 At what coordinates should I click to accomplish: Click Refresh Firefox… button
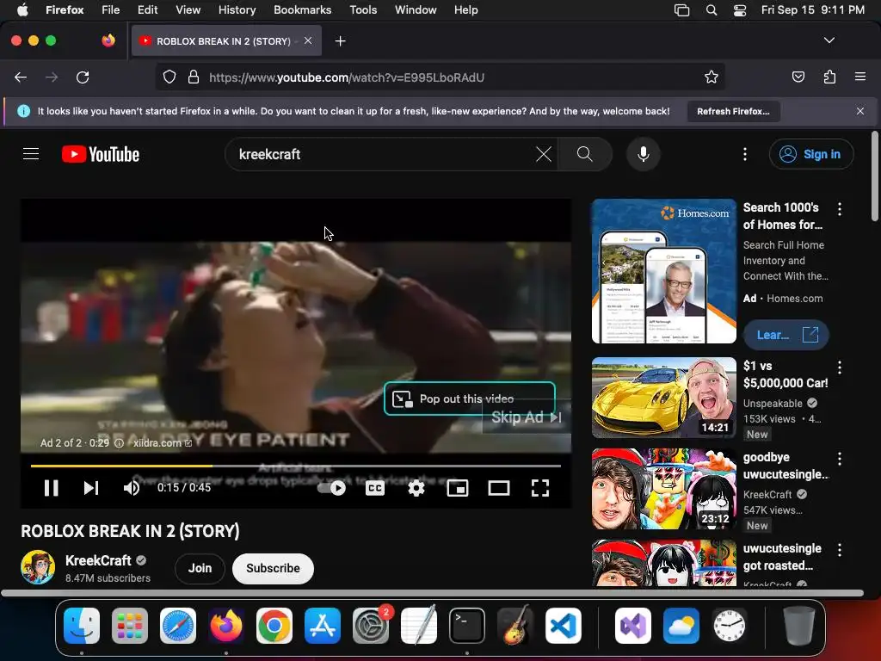click(733, 111)
